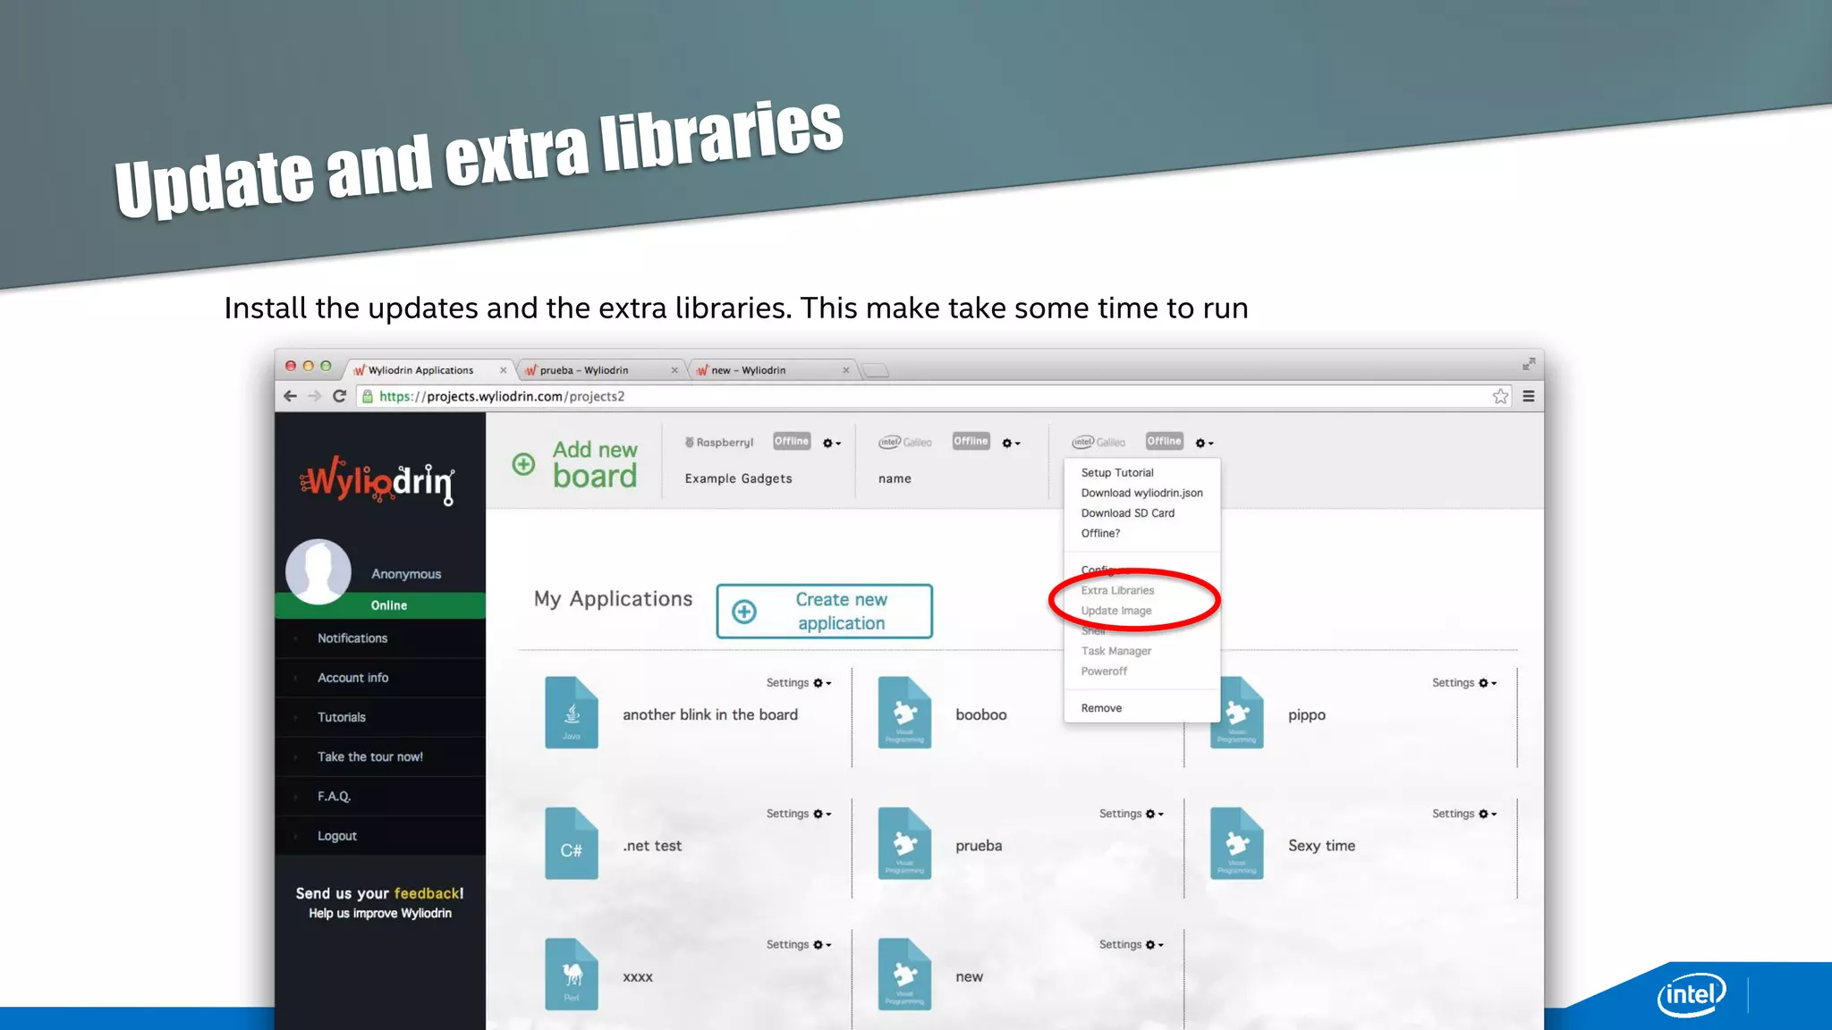Open Settings dropdown for the new application

tap(1132, 944)
